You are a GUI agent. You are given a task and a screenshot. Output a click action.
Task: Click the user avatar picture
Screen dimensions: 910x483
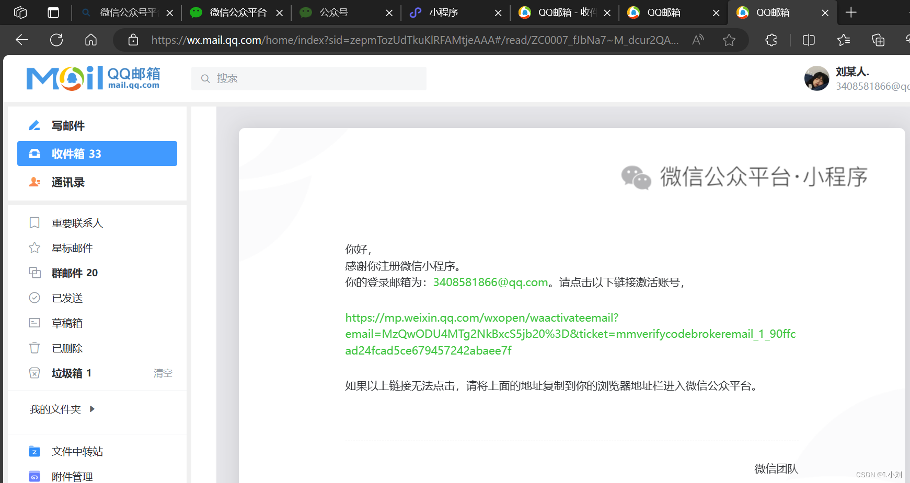tap(817, 78)
